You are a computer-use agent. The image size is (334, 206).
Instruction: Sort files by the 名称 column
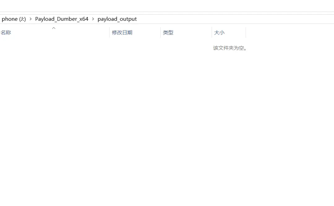click(6, 32)
